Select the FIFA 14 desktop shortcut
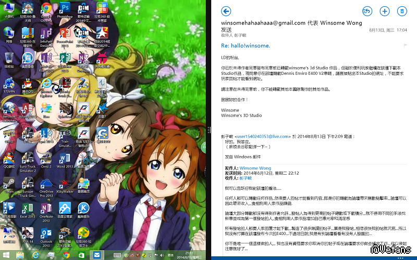The height and width of the screenshot is (260, 417). coord(28,235)
